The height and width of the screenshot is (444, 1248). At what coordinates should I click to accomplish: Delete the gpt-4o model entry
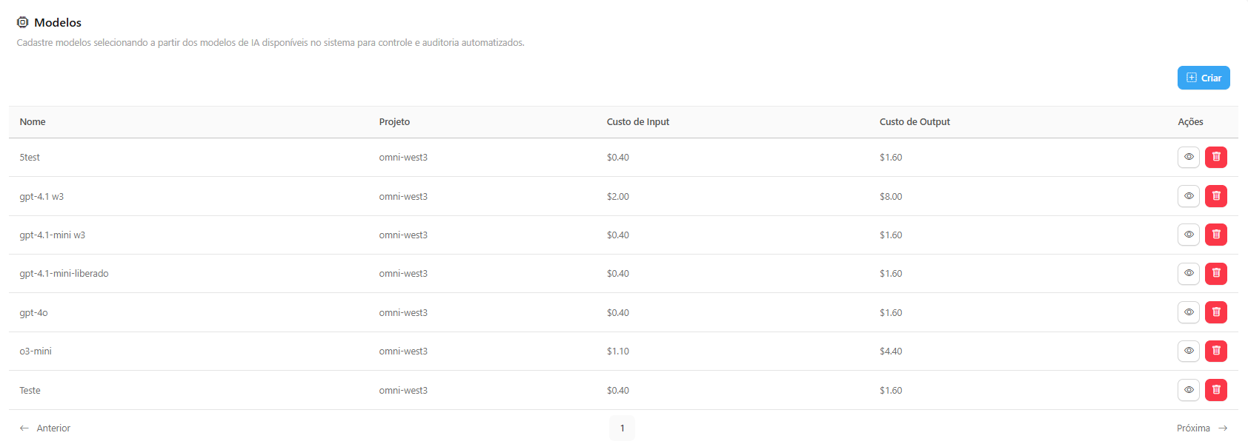tap(1215, 312)
